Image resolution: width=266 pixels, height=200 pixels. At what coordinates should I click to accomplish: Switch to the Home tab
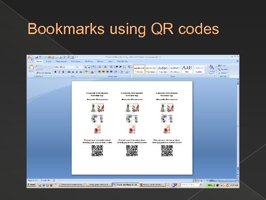pyautogui.click(x=39, y=61)
